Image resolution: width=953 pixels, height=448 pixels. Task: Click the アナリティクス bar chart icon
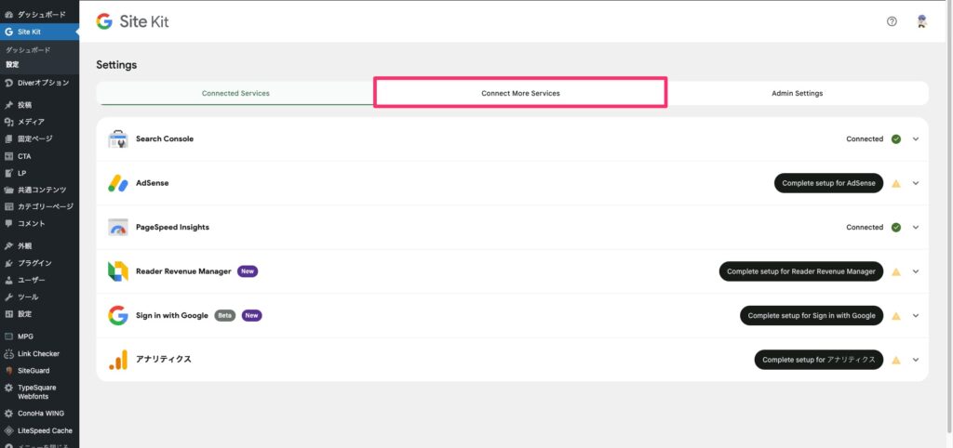[x=117, y=360]
